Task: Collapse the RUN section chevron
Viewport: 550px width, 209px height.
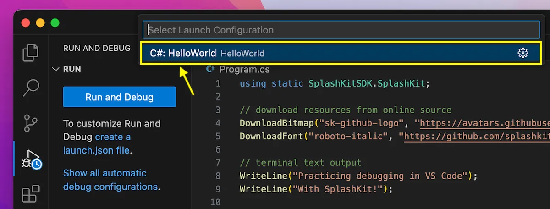Action: coord(56,69)
